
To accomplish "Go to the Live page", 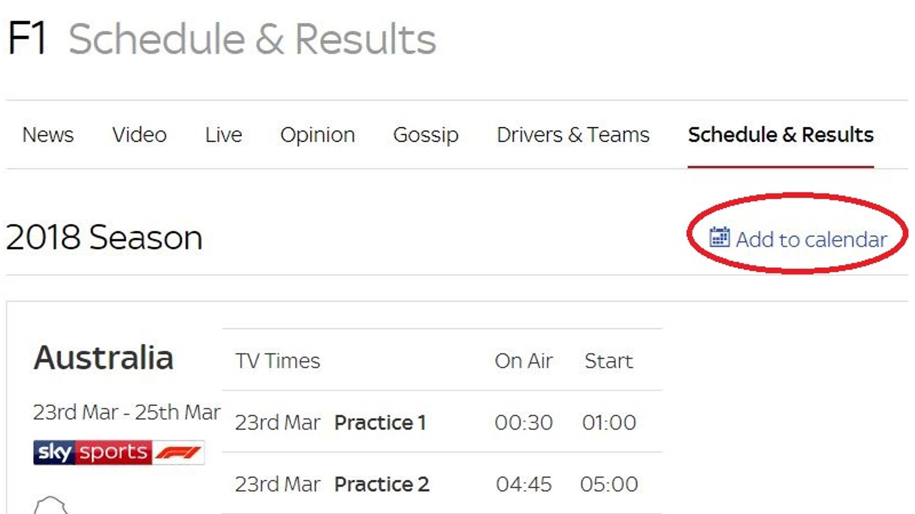I will [x=223, y=135].
